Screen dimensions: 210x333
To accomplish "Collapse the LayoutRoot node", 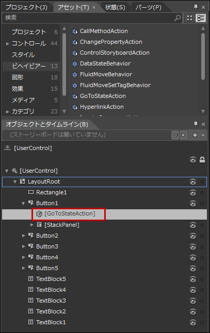I will [x=15, y=182].
